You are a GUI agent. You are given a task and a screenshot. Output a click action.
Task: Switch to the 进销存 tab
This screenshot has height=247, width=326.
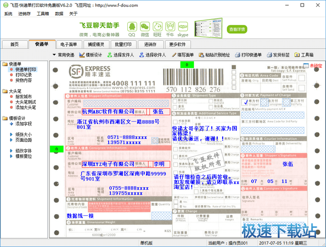pyautogui.click(x=150, y=44)
